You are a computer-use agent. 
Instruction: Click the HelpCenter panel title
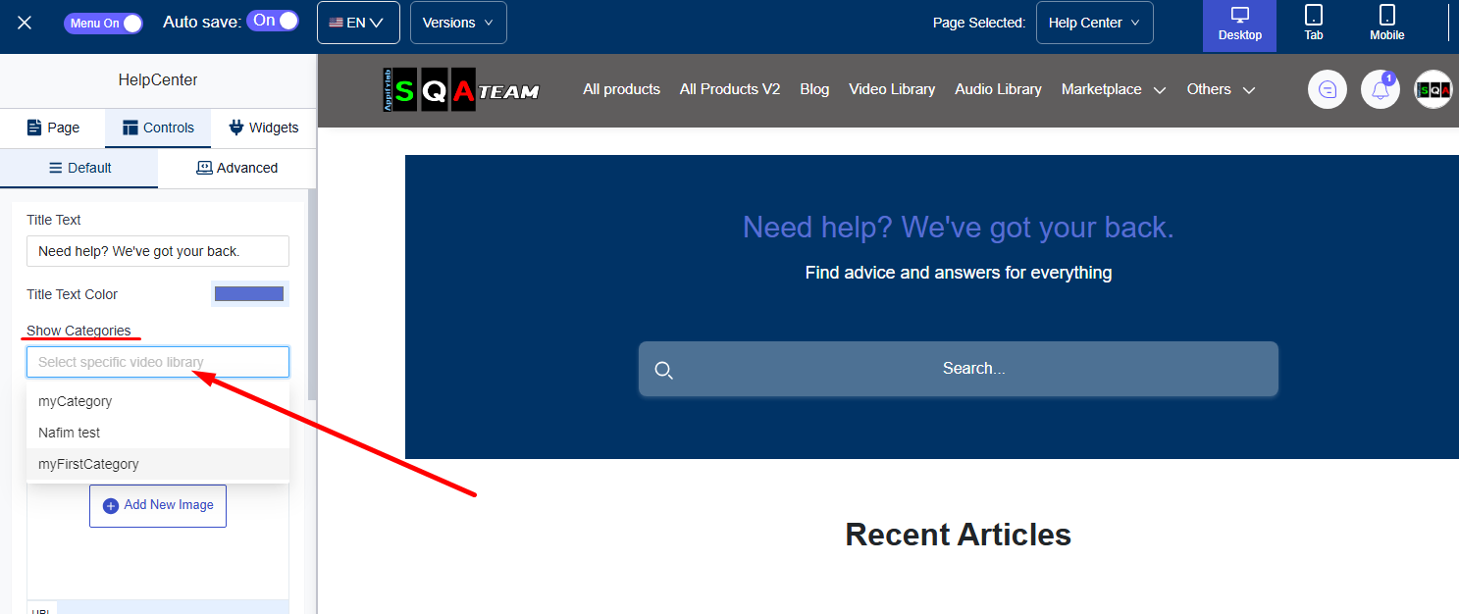click(158, 80)
